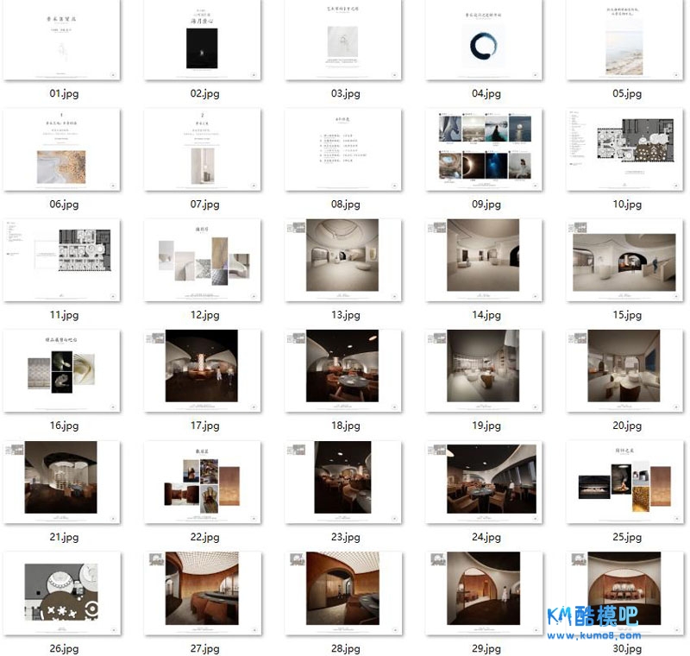690x656 pixels.
Task: Open the 05.jpg seaside image thumbnail
Action: point(624,41)
